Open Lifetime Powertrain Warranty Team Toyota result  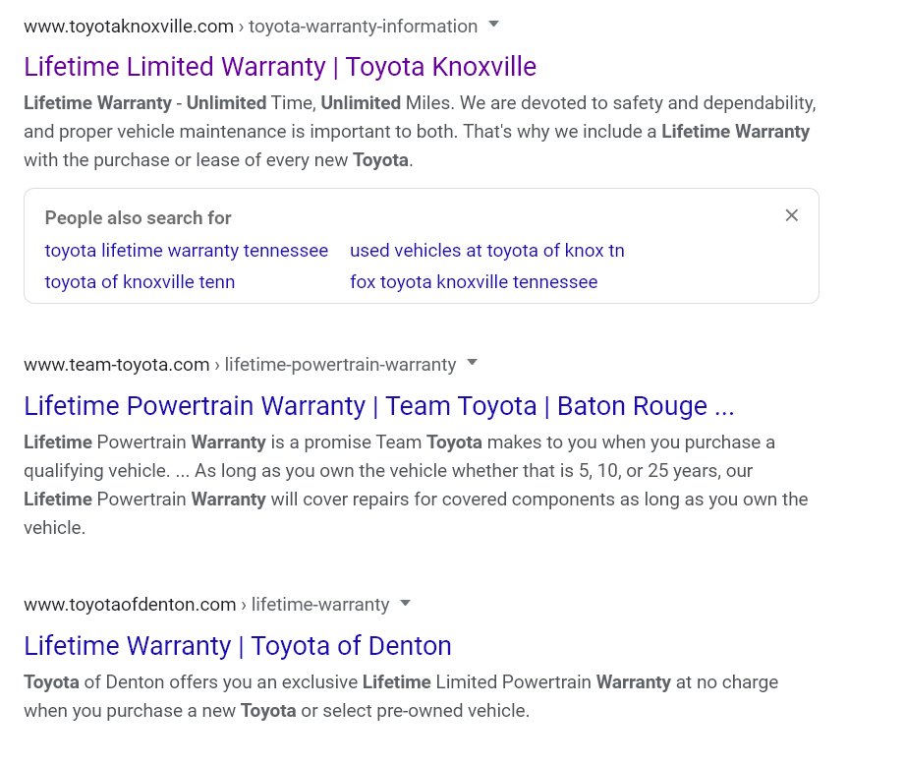click(x=378, y=405)
